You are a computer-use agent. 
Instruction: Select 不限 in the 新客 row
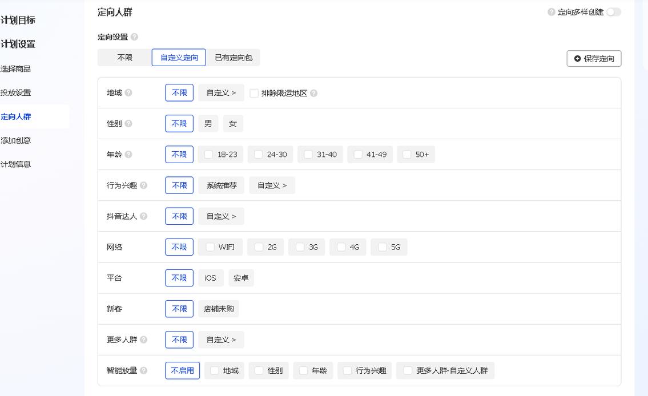pyautogui.click(x=179, y=309)
